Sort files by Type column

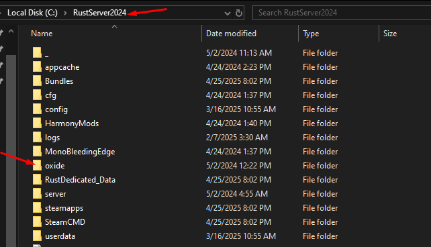click(311, 34)
